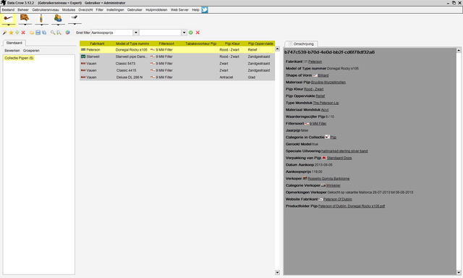This screenshot has height=278, width=463.
Task: Click the Bewerken button
Action: [12, 51]
